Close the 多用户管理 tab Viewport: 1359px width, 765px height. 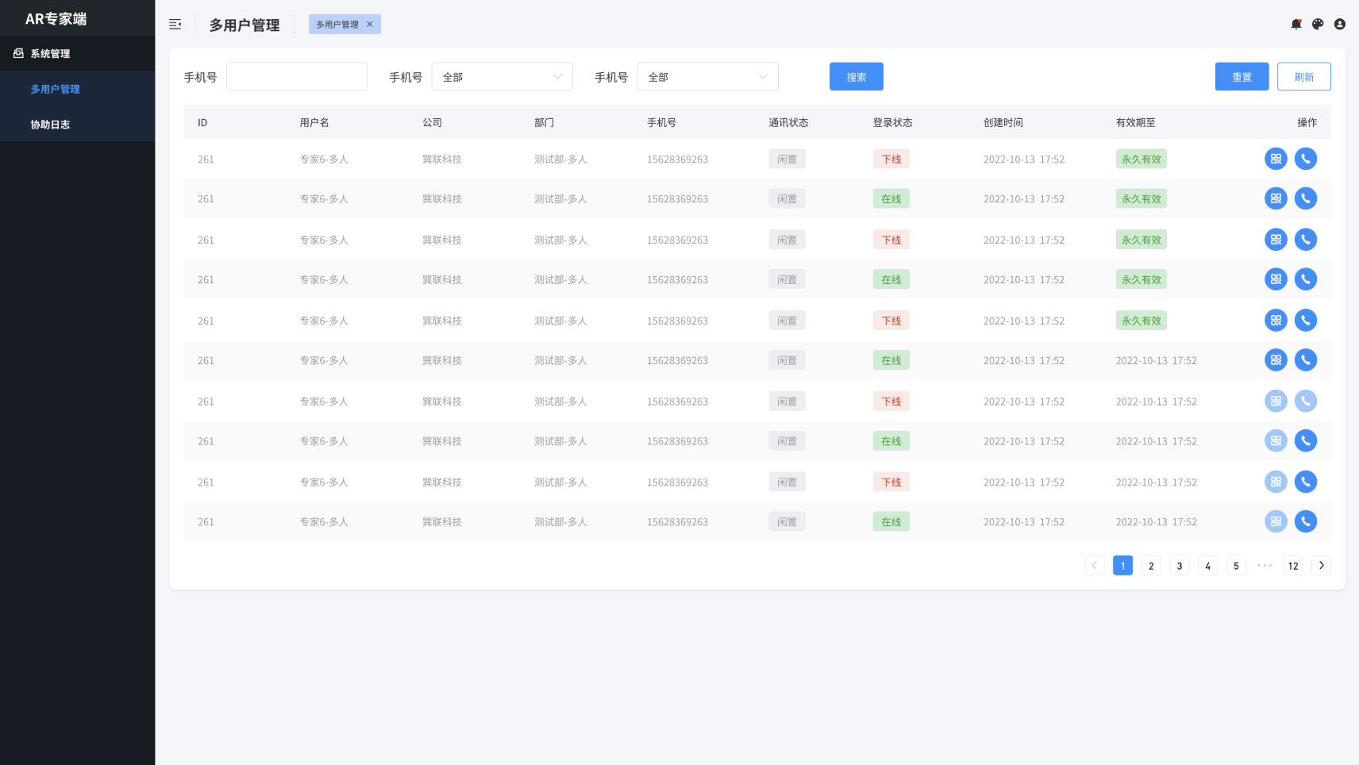[x=370, y=25]
